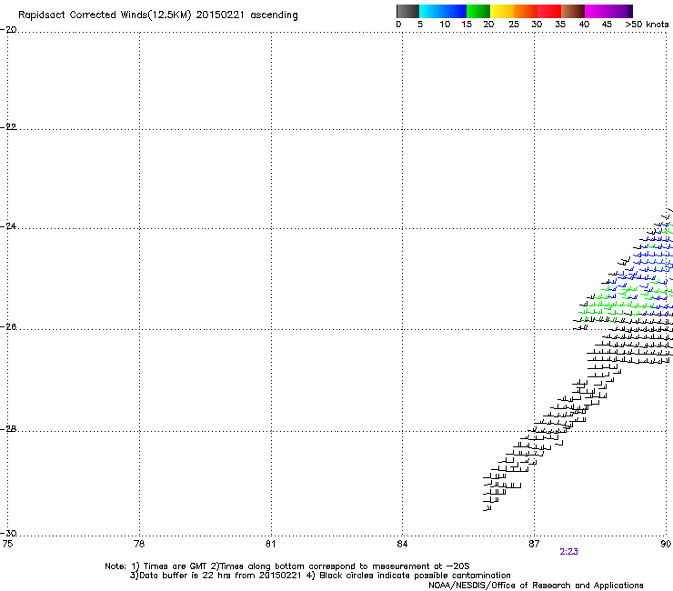Select the red 30-35 knots color swatch
673x591 pixels.
(549, 11)
